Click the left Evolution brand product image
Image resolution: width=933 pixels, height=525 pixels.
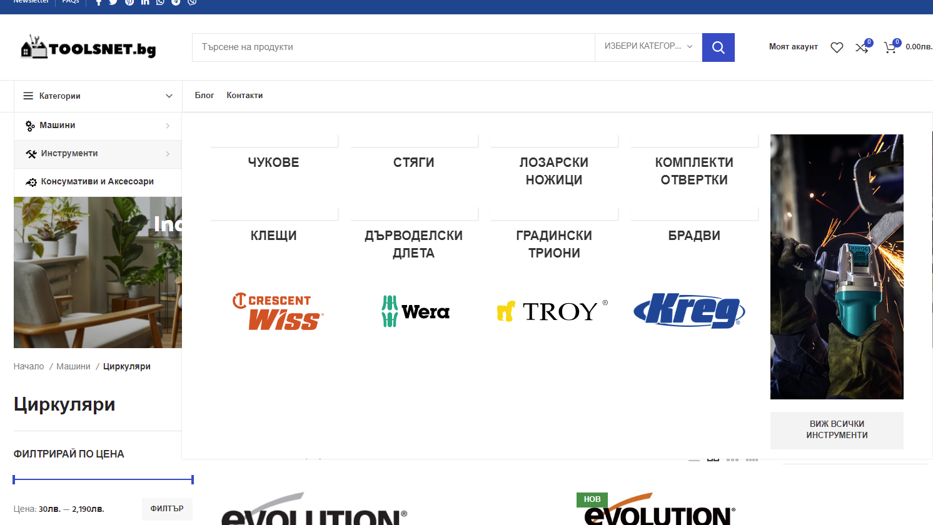[x=314, y=509]
